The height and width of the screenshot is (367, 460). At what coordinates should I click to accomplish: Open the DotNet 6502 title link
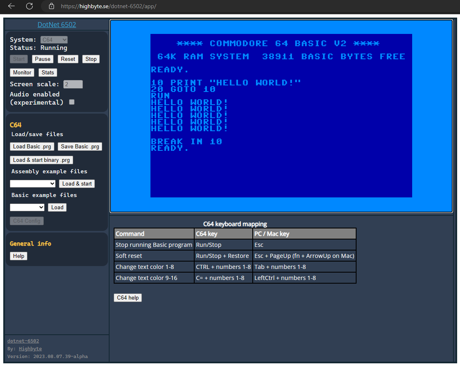coord(56,25)
